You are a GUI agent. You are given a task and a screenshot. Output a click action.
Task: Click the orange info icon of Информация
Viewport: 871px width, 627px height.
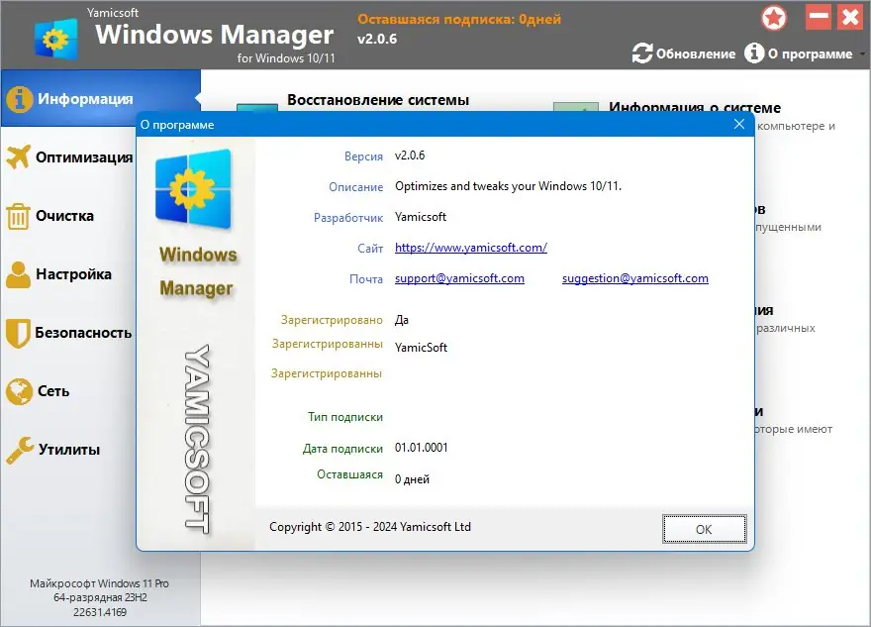click(19, 99)
